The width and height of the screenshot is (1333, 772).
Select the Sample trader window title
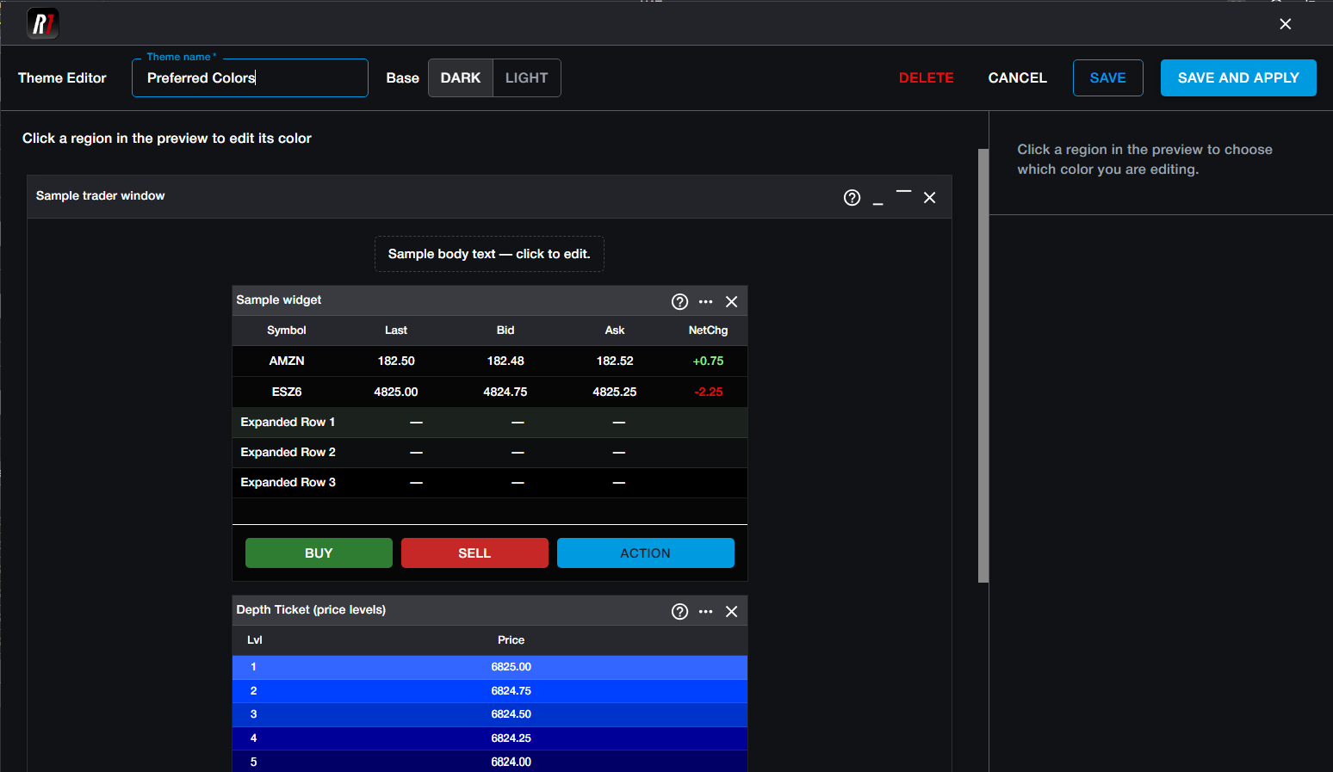[x=100, y=196]
